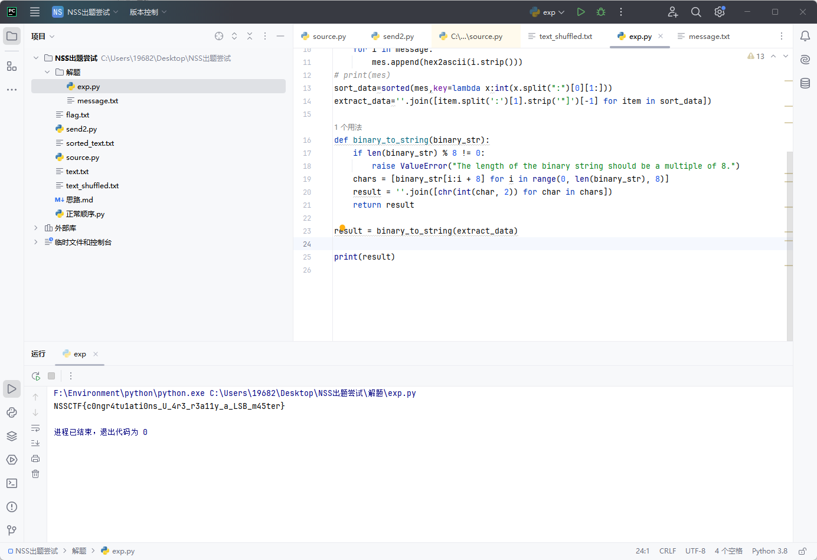Open the Python Console tool window
The image size is (817, 560).
pyautogui.click(x=12, y=412)
